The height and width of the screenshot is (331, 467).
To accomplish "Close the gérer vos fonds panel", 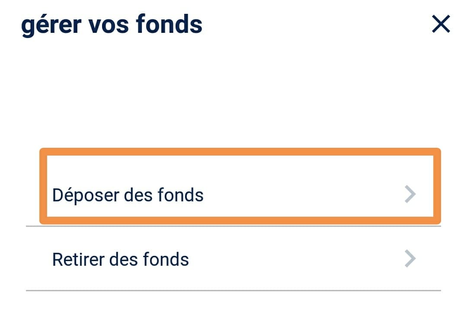I will click(441, 24).
